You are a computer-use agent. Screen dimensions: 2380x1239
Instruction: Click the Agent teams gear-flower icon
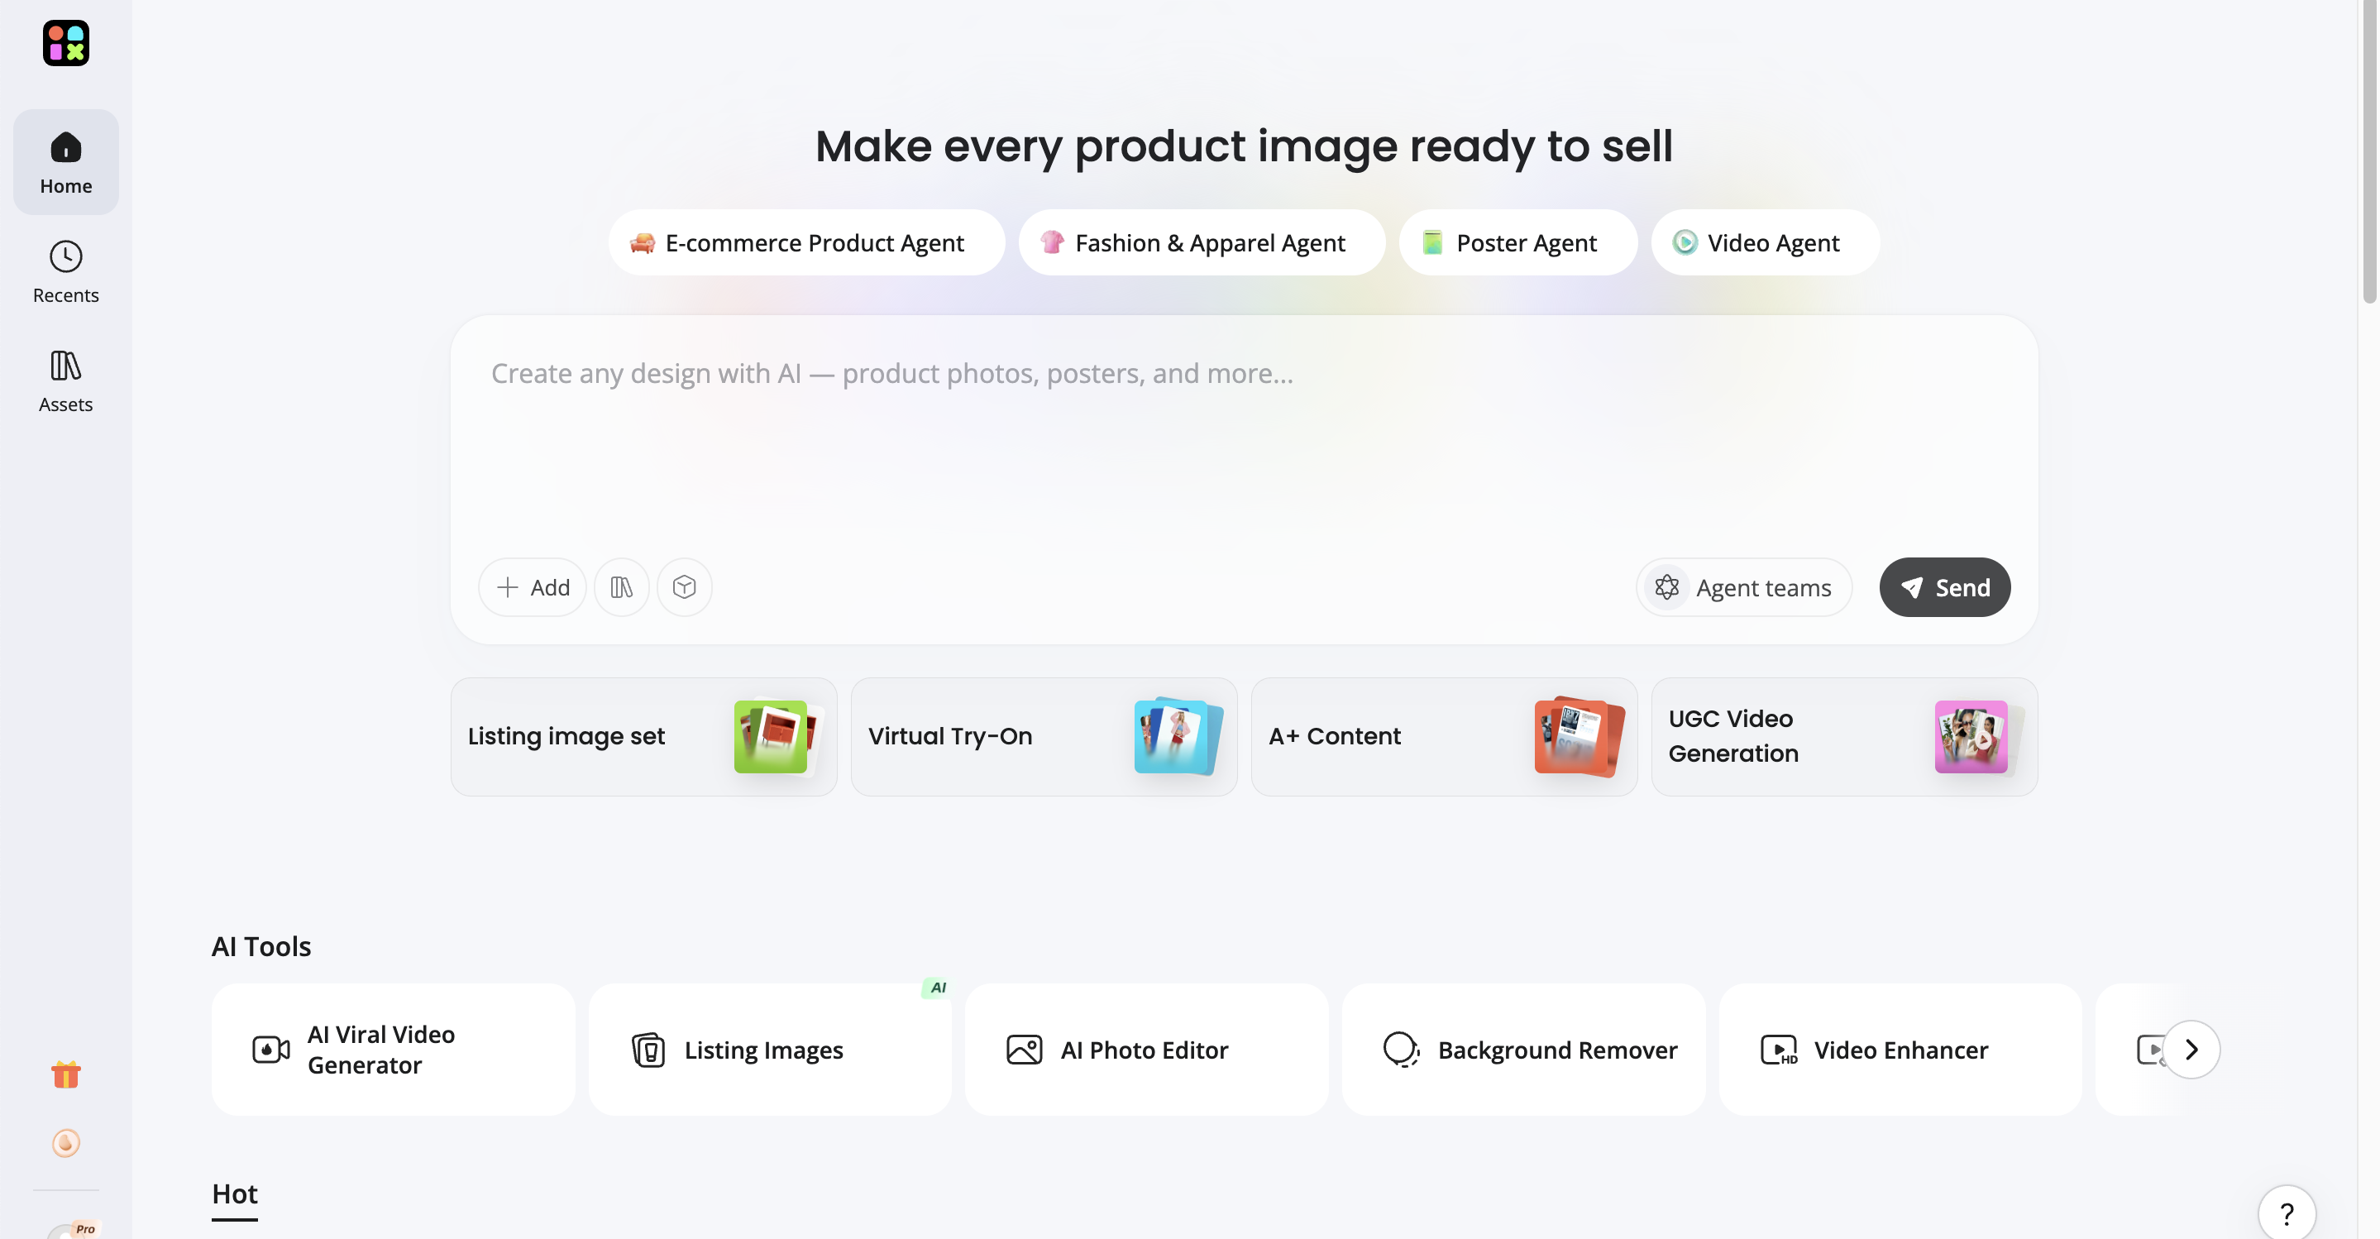click(x=1666, y=586)
